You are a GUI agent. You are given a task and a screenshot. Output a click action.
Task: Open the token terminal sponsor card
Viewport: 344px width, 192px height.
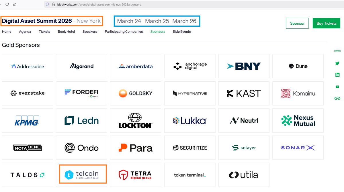click(x=190, y=175)
